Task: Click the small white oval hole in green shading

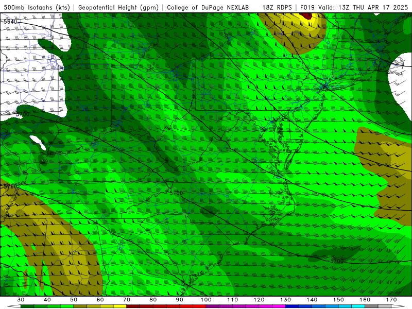Action: [x=38, y=143]
